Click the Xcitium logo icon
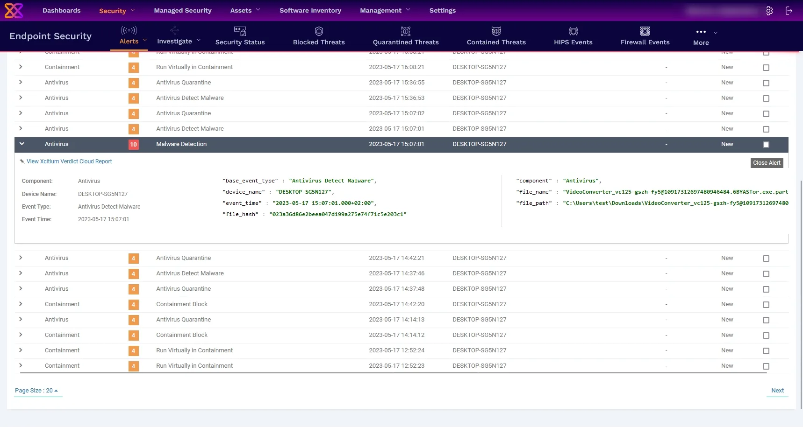 (x=14, y=10)
